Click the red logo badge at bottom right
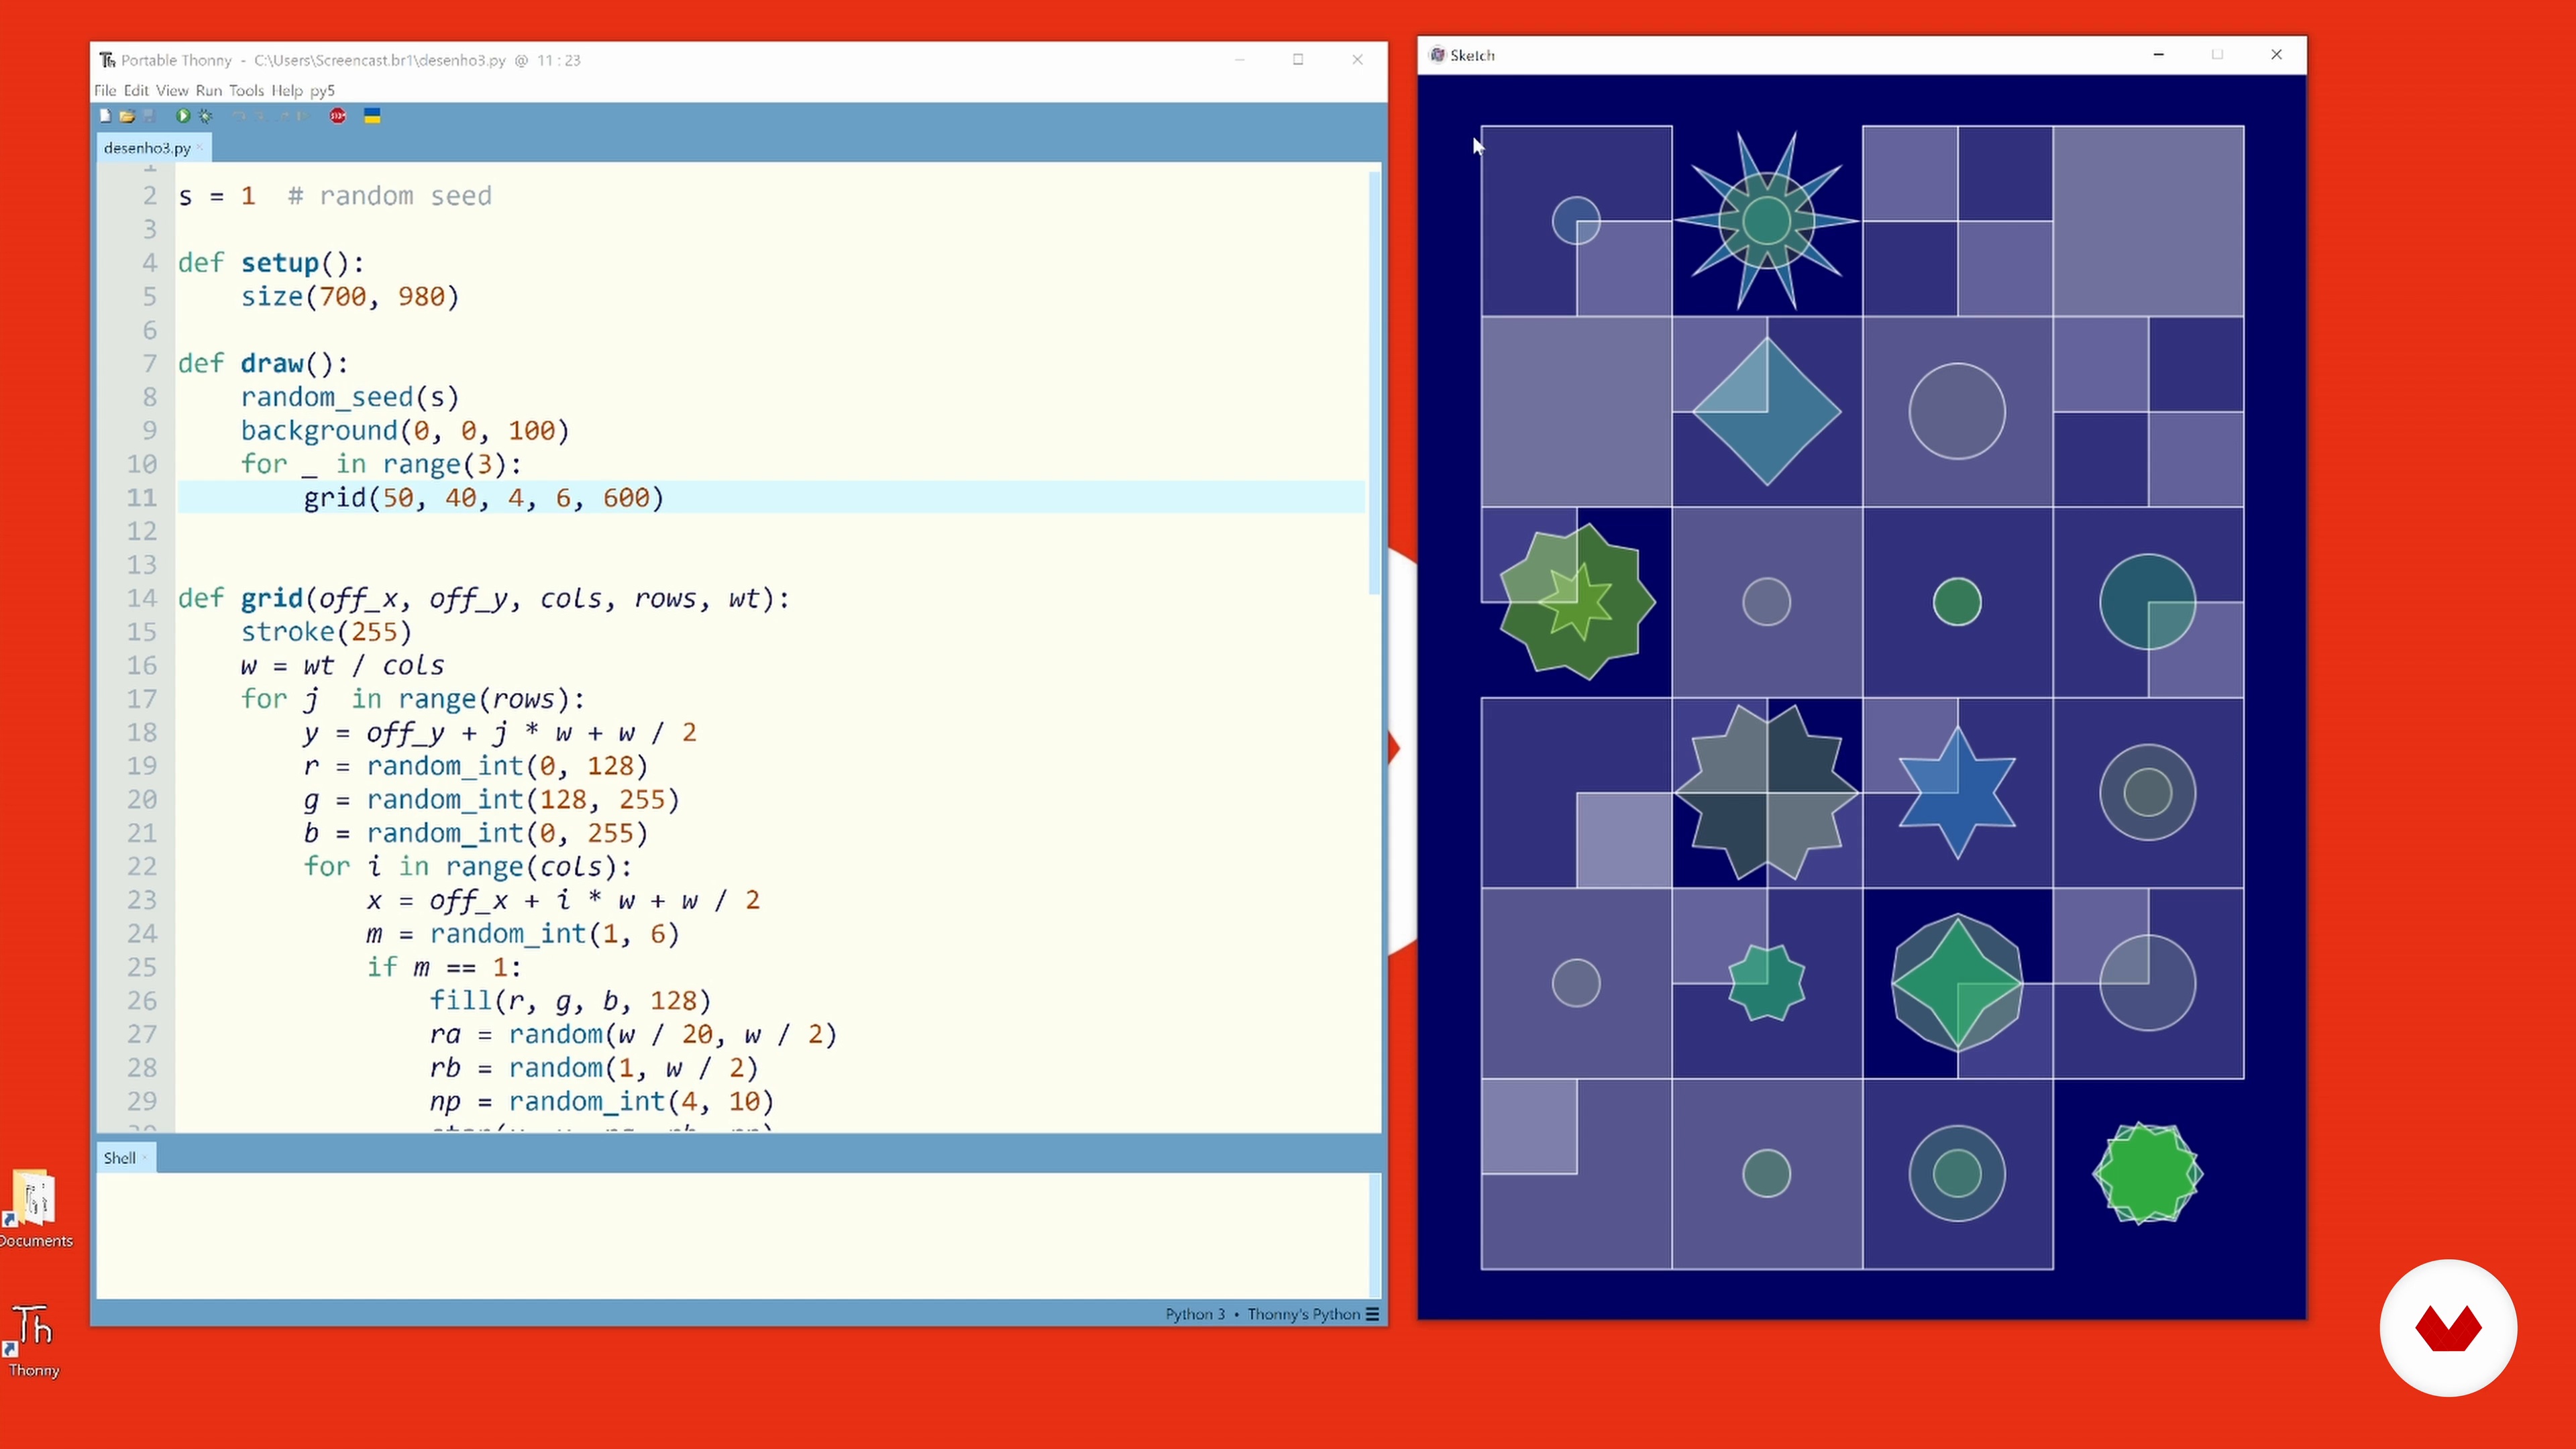The image size is (2576, 1449). pos(2448,1328)
